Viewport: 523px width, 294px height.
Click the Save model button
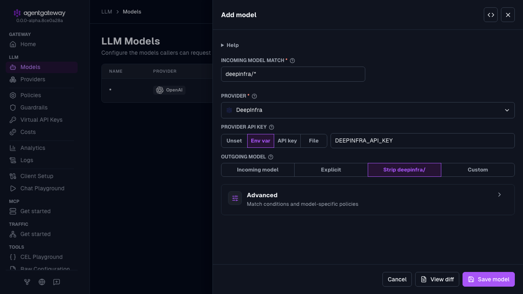(489, 279)
